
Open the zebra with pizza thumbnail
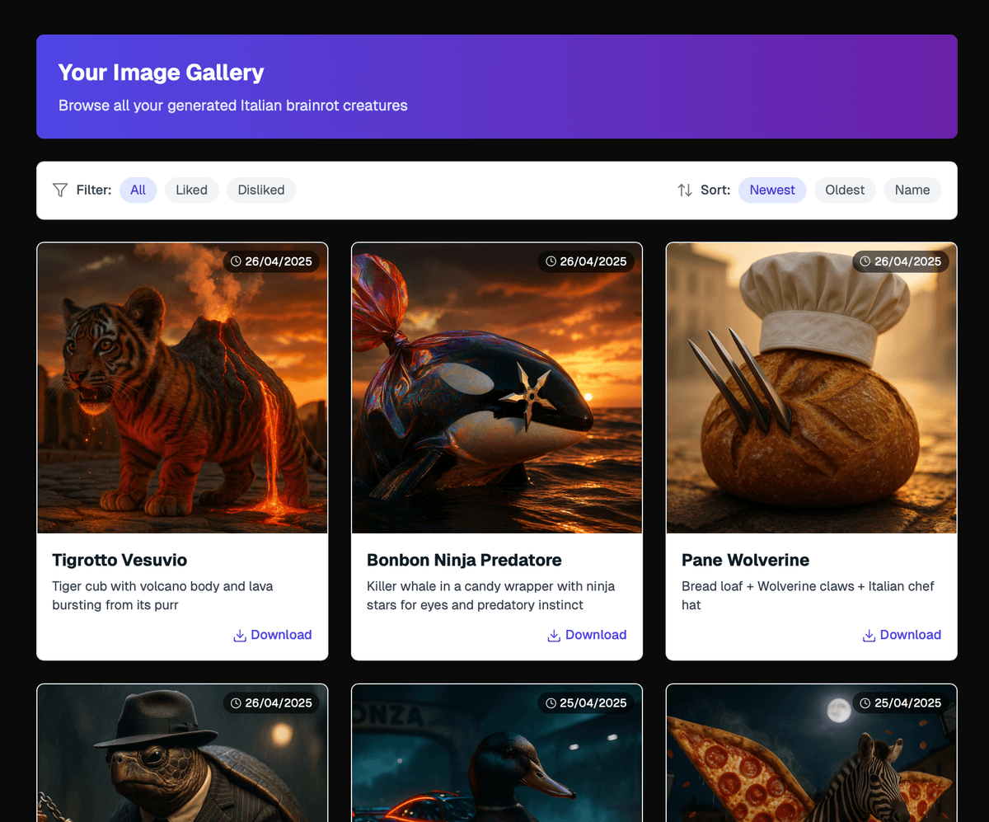coord(811,759)
